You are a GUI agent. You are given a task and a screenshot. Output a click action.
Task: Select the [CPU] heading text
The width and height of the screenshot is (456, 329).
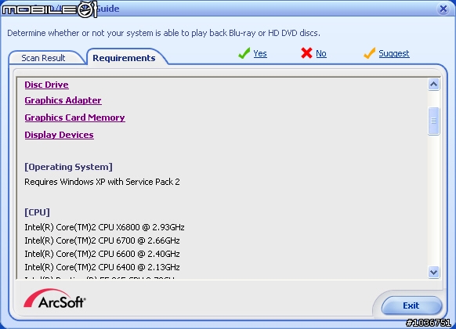[37, 212]
